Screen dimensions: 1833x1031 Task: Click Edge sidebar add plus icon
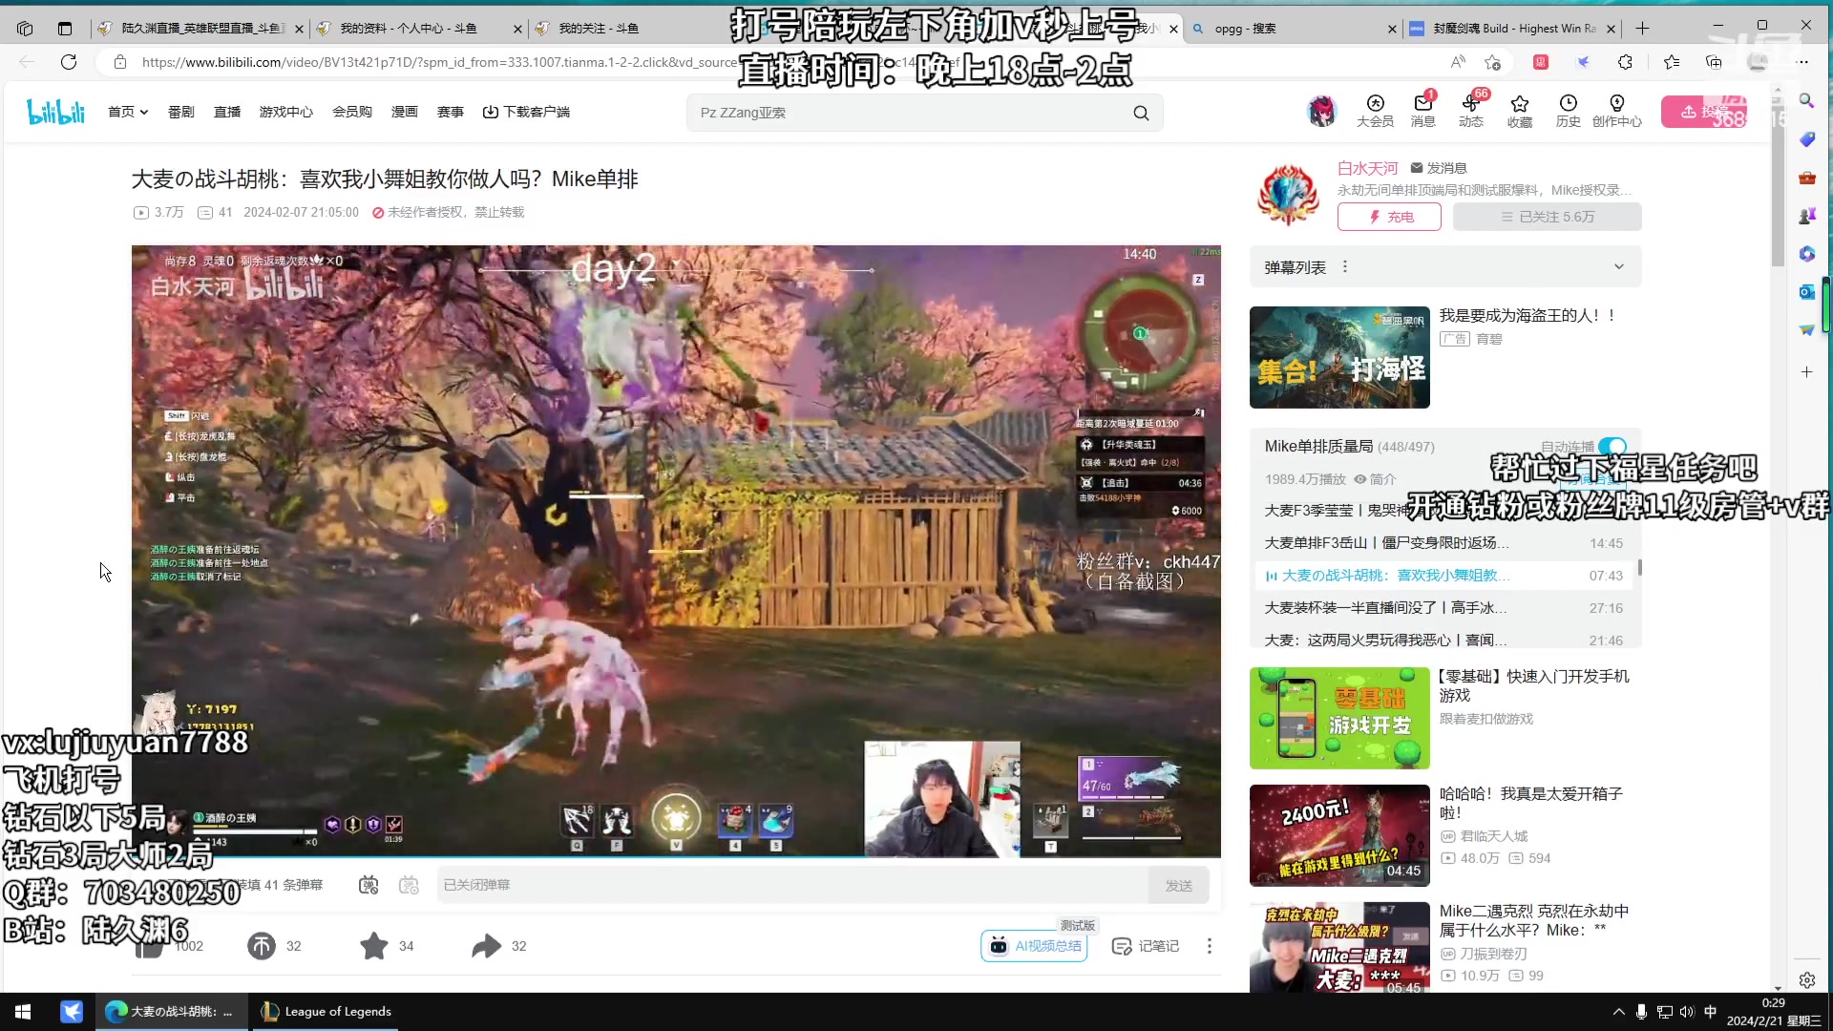point(1806,372)
